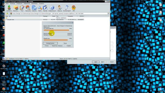Click the Cancel button in installer window
The width and height of the screenshot is (165, 93).
112,62
